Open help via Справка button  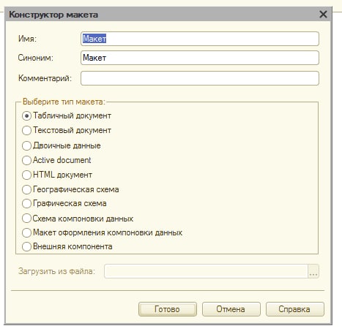(295, 309)
